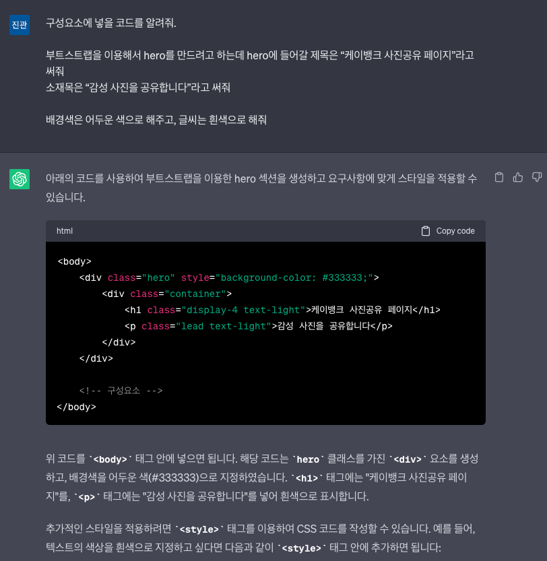Viewport: 547px width, 561px height.
Task: Click the p class="lead text-light" code line
Action: click(x=259, y=326)
